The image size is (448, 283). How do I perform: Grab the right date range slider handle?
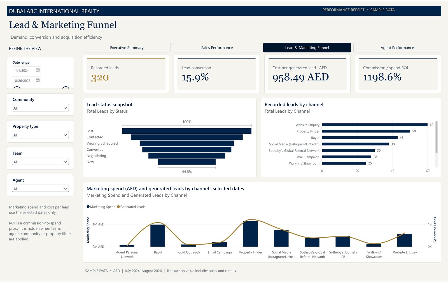tap(66, 88)
